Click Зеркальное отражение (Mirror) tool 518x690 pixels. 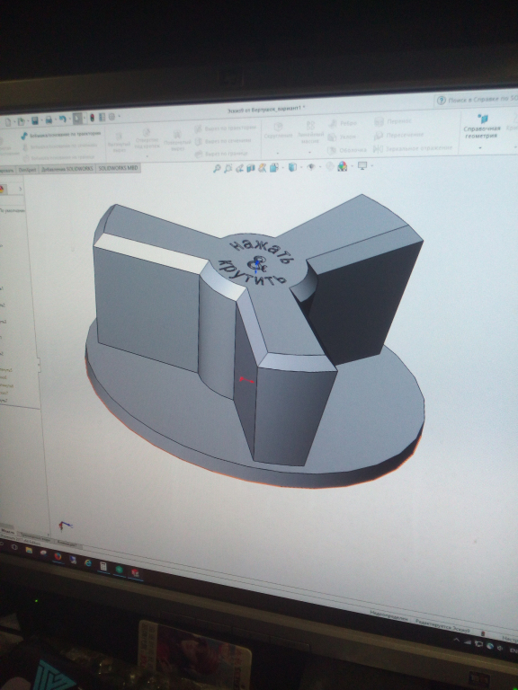[x=413, y=148]
